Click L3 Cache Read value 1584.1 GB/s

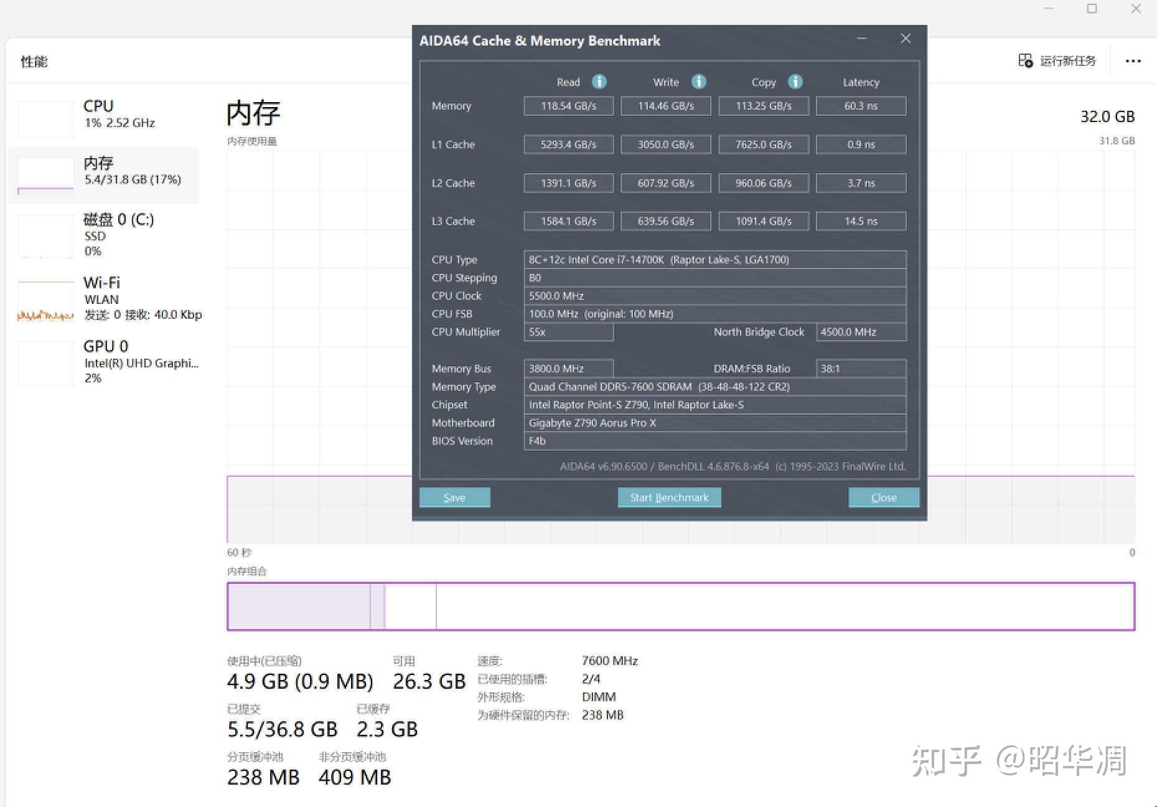pos(568,221)
